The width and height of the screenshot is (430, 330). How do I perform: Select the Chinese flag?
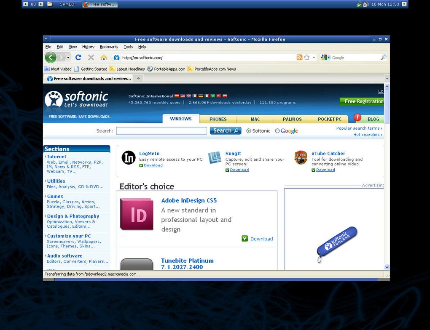coord(219,96)
